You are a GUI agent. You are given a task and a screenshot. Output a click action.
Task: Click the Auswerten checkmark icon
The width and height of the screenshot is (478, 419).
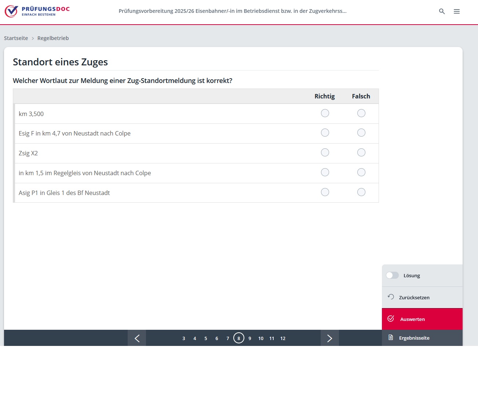point(391,319)
